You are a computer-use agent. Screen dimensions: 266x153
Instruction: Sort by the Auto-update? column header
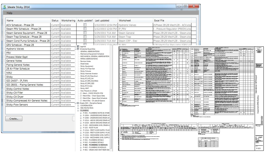click(x=85, y=20)
